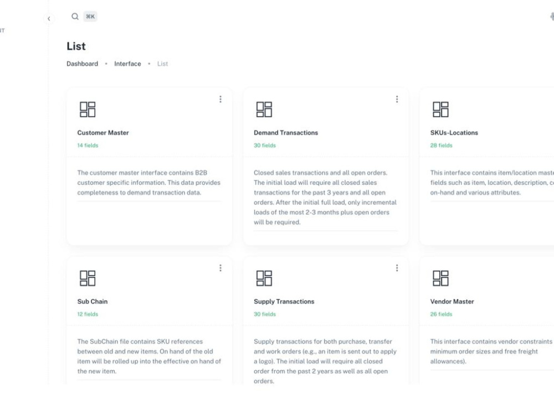
Task: Click the SKUs-Locations card grid icon
Action: click(x=440, y=109)
